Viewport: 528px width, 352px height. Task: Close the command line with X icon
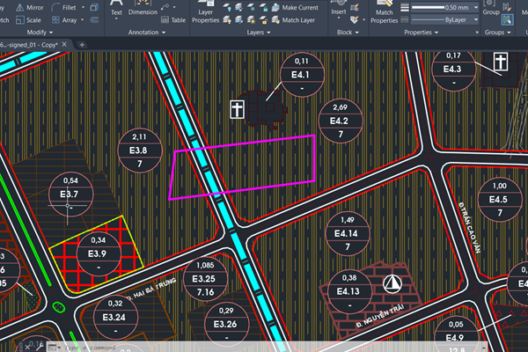click(x=27, y=347)
